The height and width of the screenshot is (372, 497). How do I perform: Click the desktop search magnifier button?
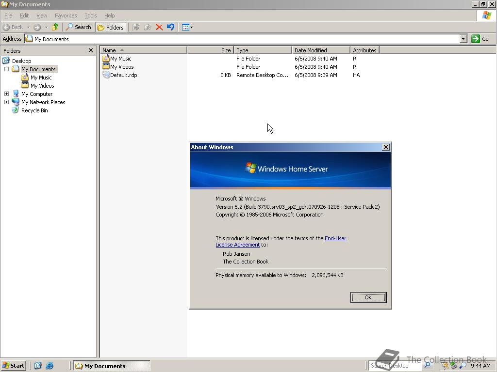pyautogui.click(x=427, y=365)
